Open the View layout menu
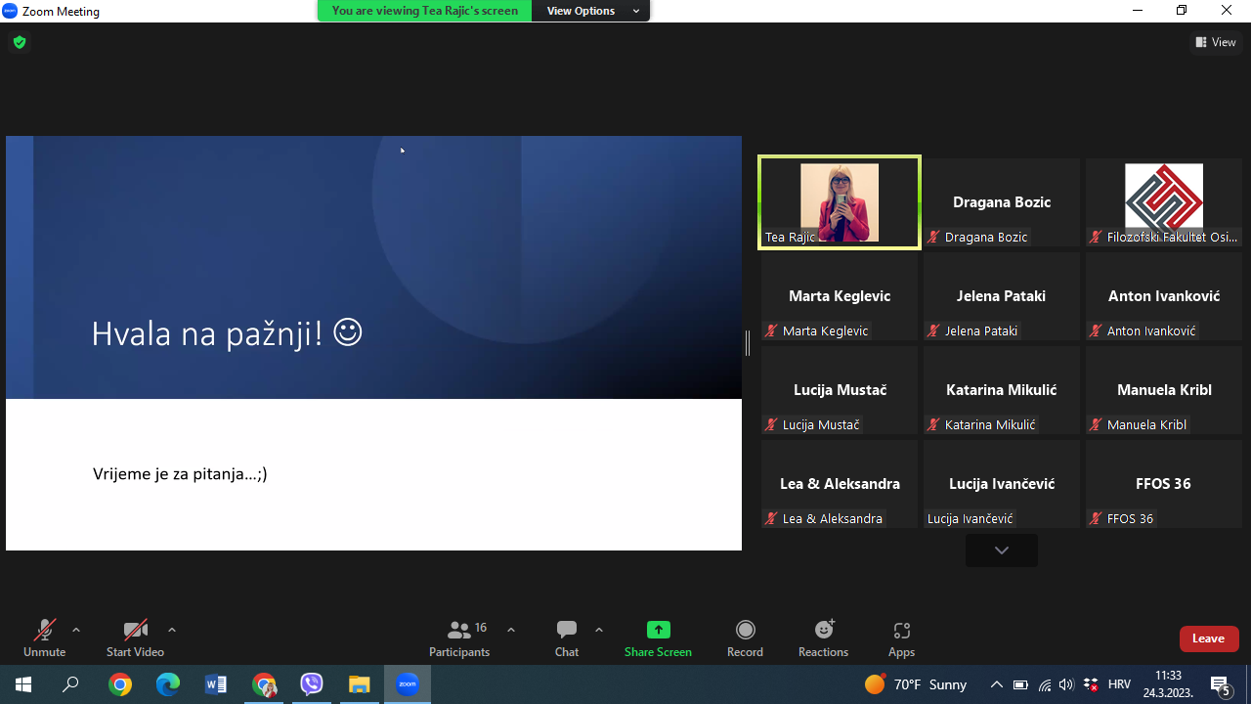 (1216, 42)
